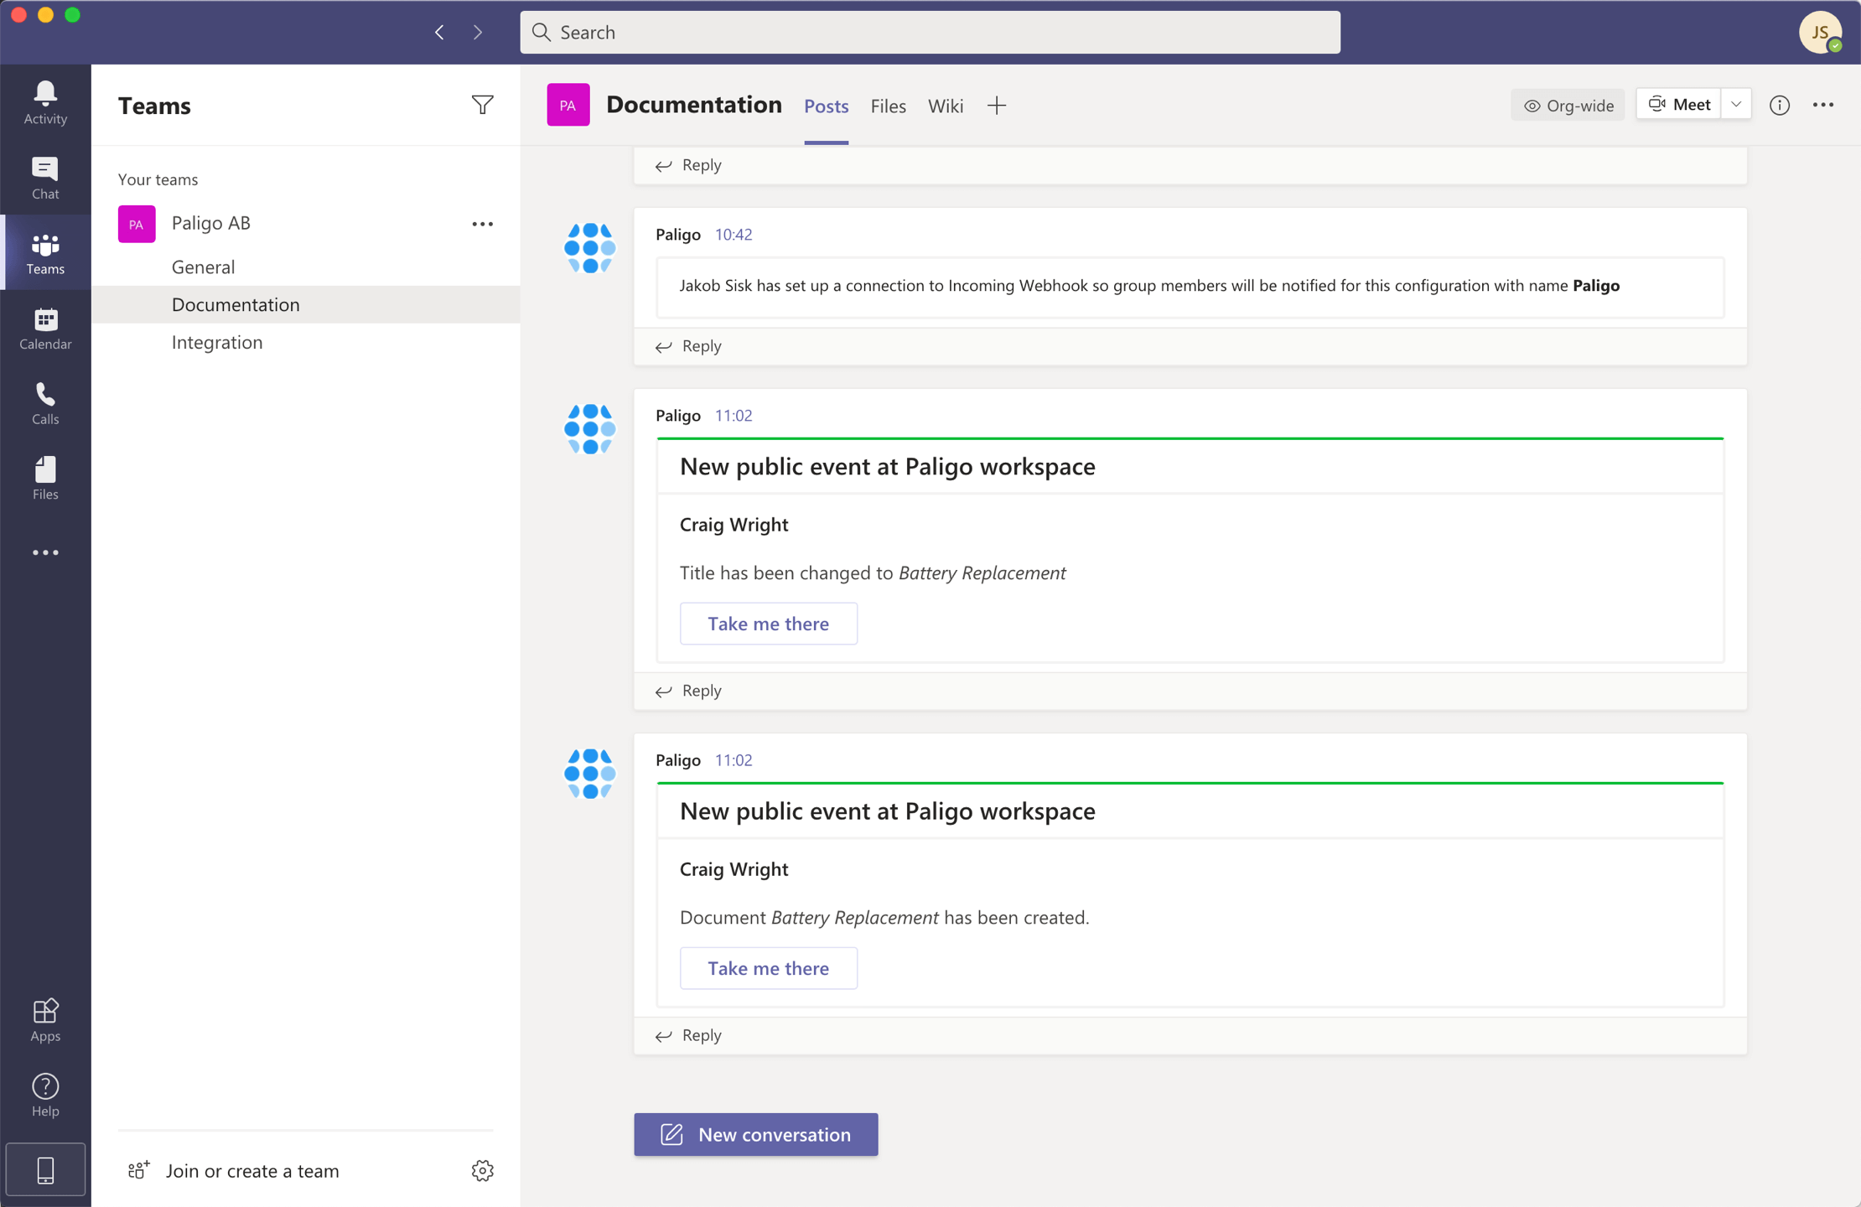The height and width of the screenshot is (1207, 1861).
Task: Open the Activity feed
Action: [44, 102]
